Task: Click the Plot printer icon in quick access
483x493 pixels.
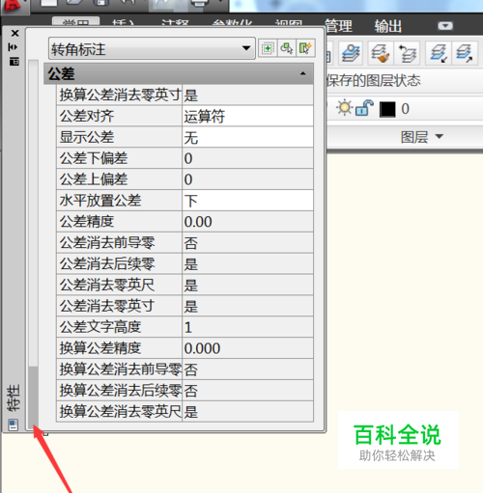Action: coord(200,3)
